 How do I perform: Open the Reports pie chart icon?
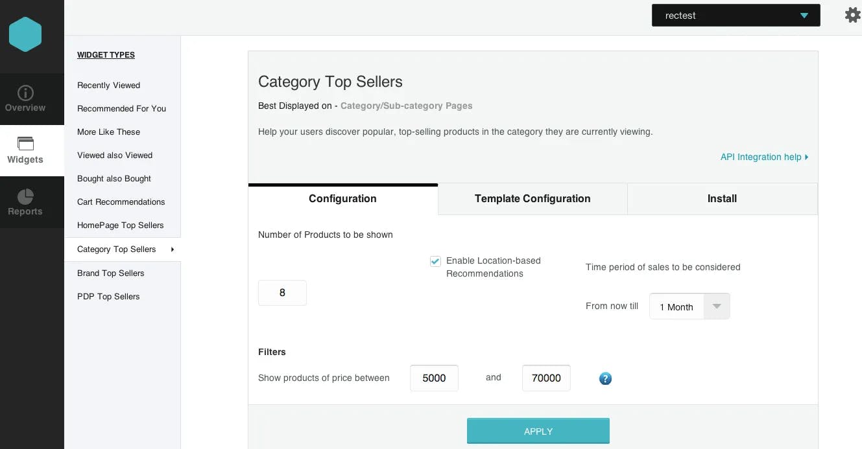pyautogui.click(x=25, y=196)
